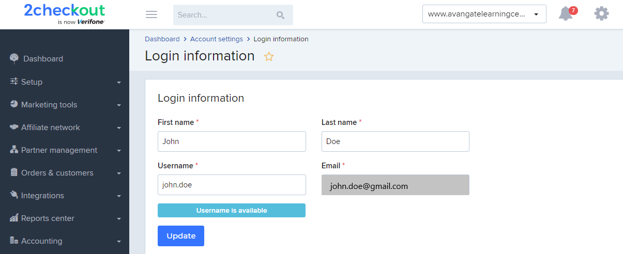This screenshot has height=254, width=623.
Task: Expand Marketing tools submenu arrow
Action: (x=119, y=105)
